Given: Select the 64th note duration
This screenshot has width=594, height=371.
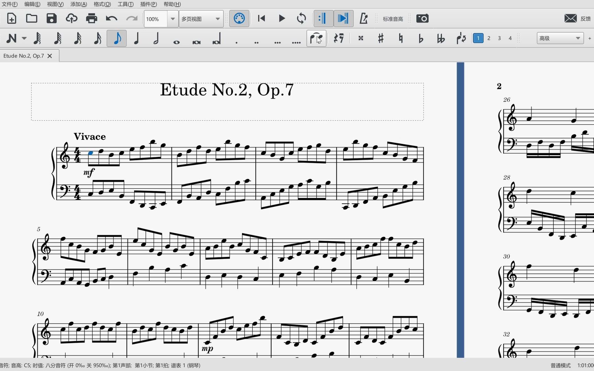Looking at the screenshot, I should pos(57,38).
